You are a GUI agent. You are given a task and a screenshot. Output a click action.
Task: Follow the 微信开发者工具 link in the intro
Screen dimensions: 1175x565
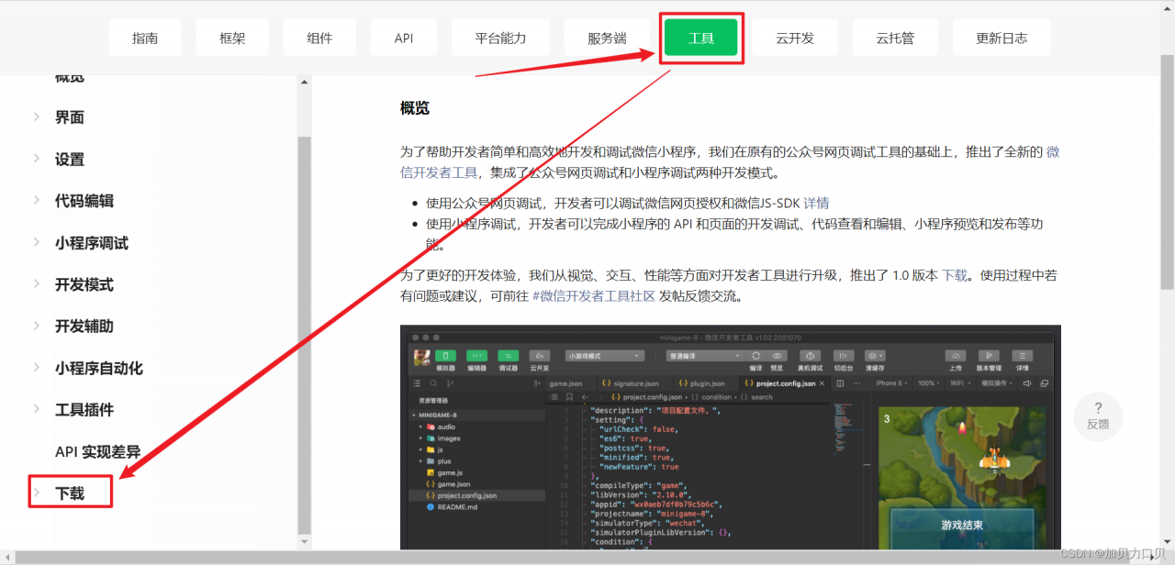440,172
